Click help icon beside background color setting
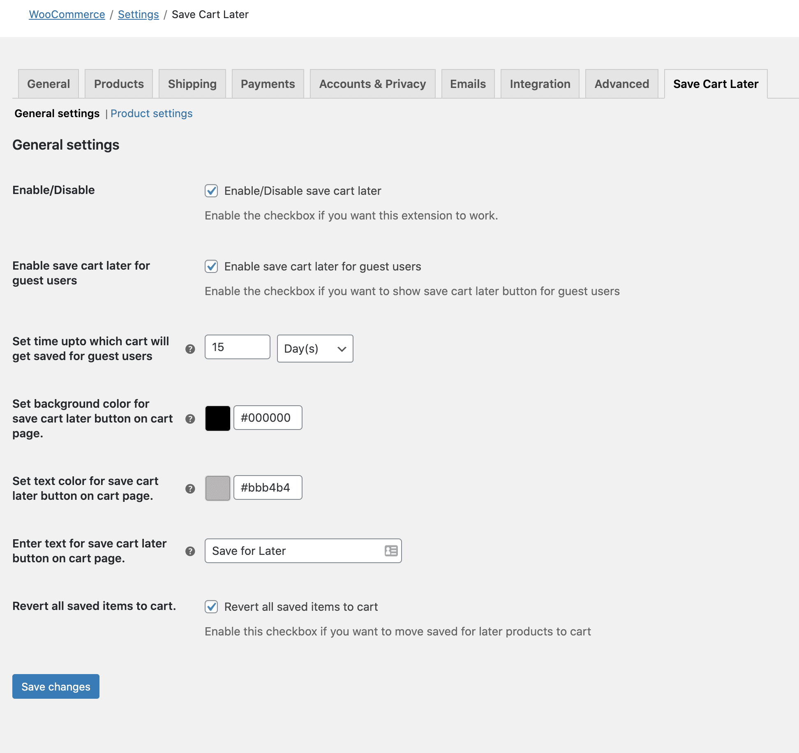This screenshot has height=753, width=799. pyautogui.click(x=190, y=419)
